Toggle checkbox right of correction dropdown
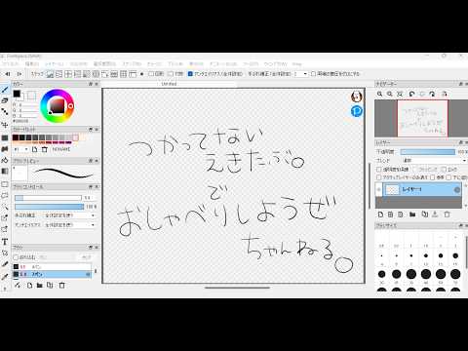This screenshot has width=468, height=351. pos(313,74)
